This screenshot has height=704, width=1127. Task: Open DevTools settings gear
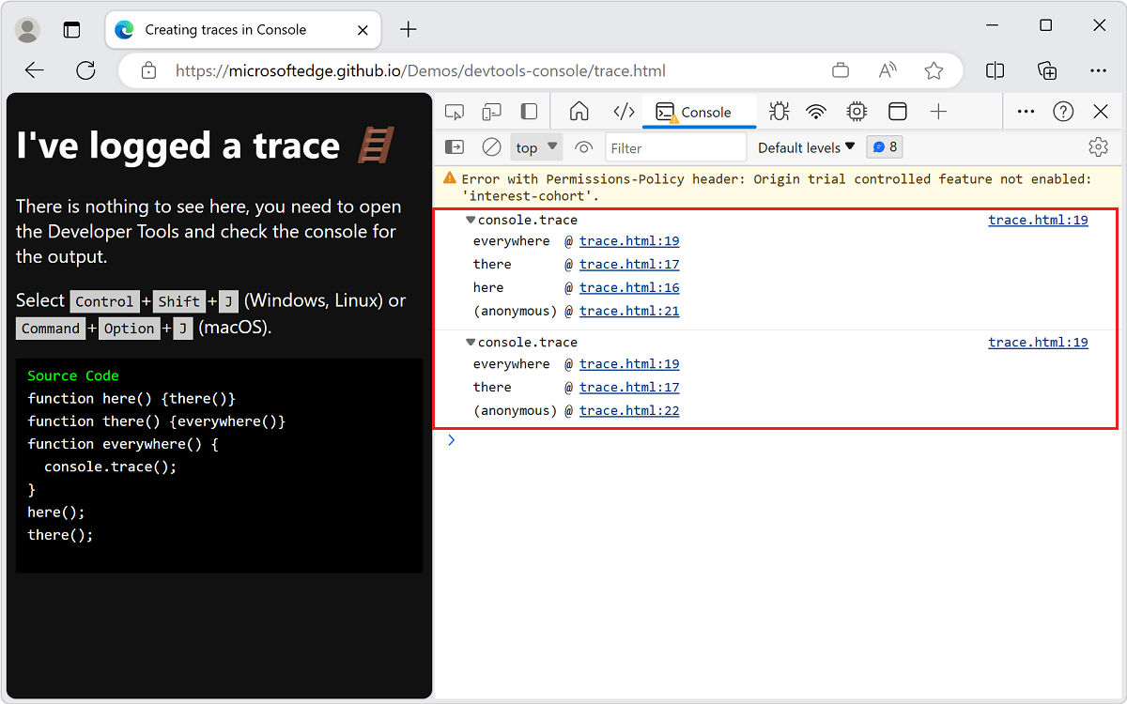point(1098,146)
